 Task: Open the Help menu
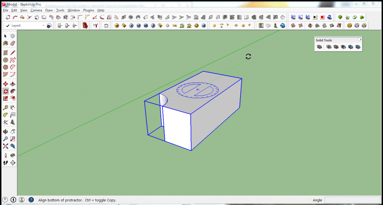coord(101,10)
